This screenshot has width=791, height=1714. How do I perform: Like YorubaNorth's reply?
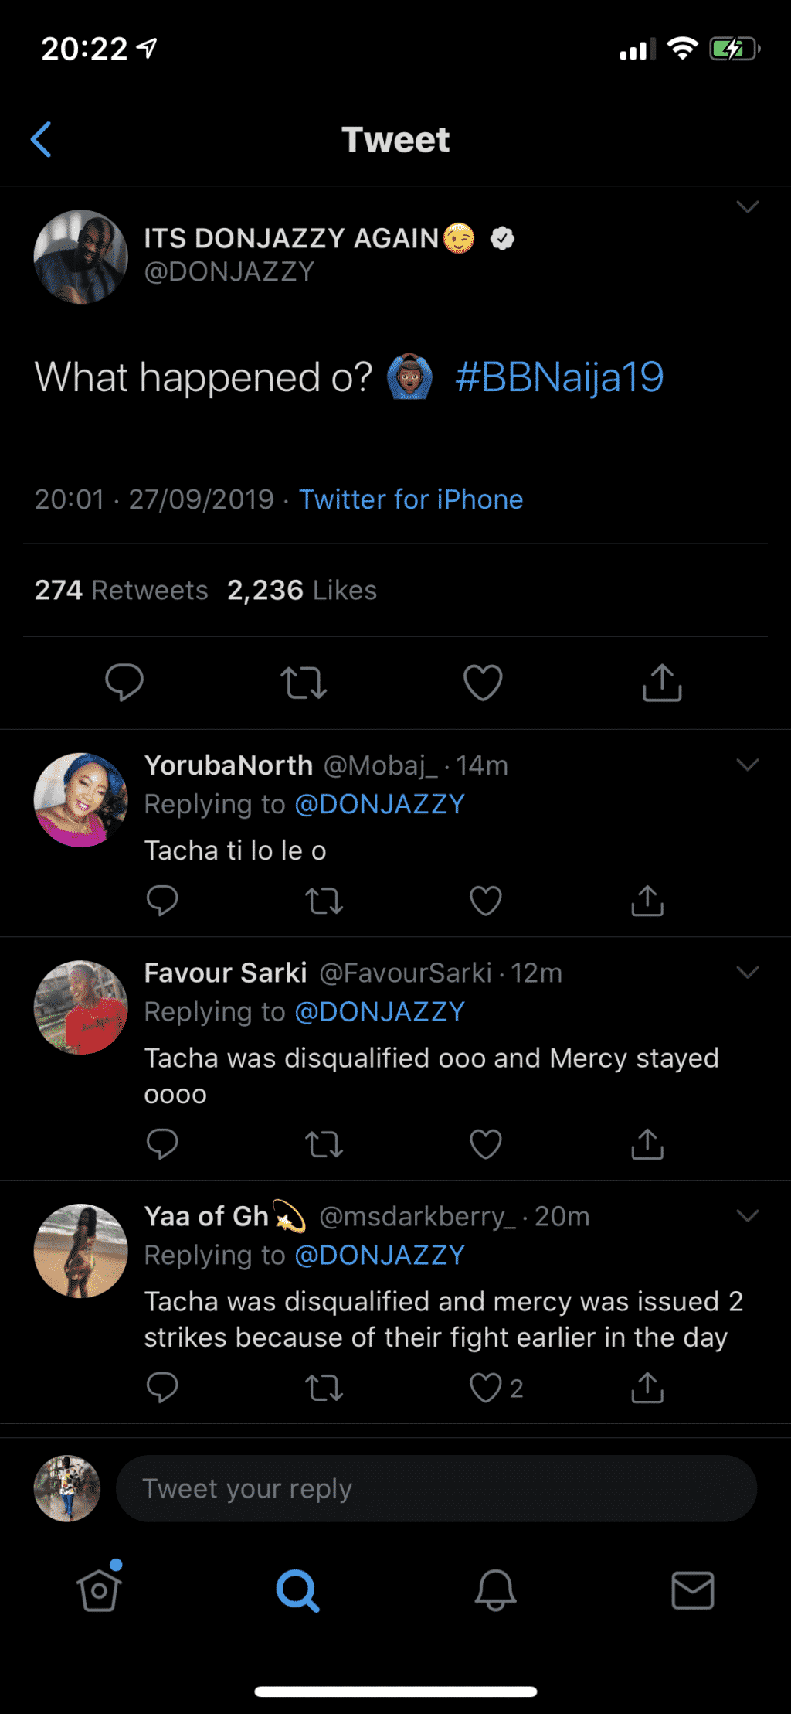[x=486, y=901]
